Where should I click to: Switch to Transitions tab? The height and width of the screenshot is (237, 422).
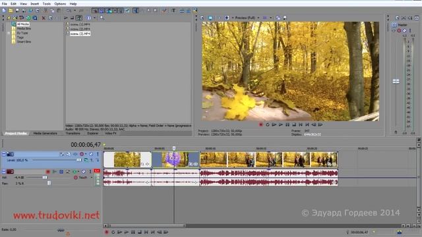point(73,133)
